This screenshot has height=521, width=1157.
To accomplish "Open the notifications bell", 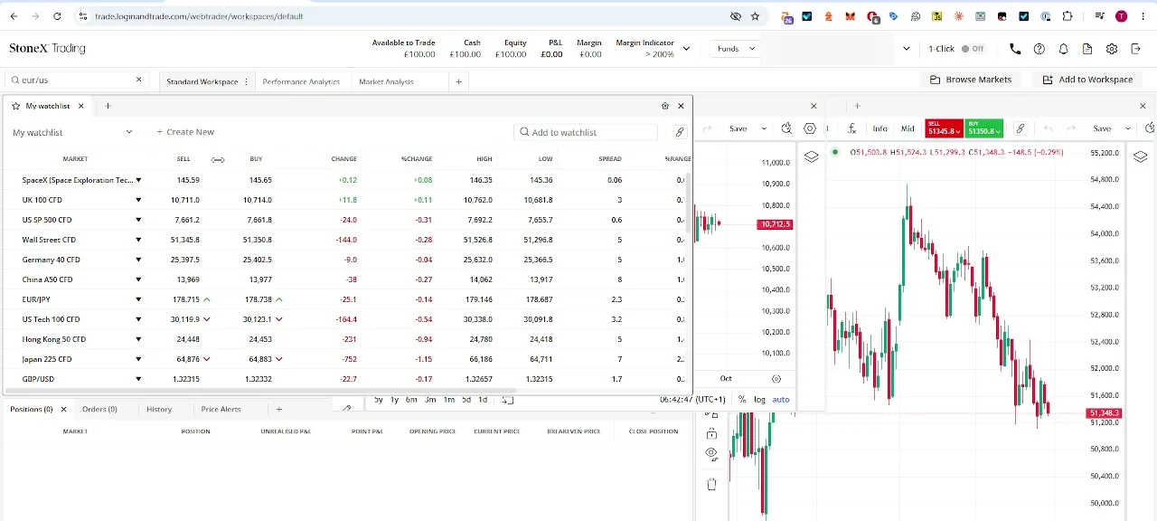I will click(1064, 49).
